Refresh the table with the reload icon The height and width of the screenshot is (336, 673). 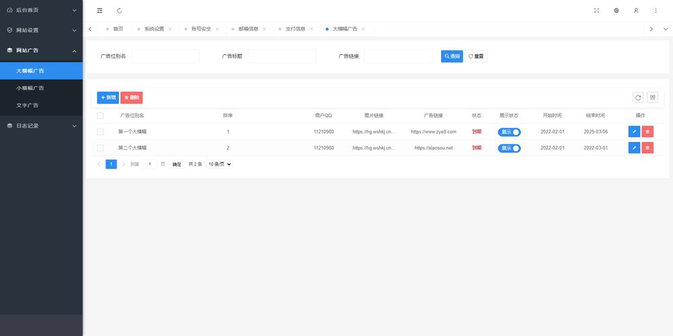(x=638, y=97)
